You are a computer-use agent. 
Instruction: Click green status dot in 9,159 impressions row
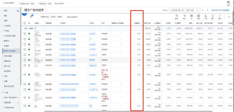[29, 75]
